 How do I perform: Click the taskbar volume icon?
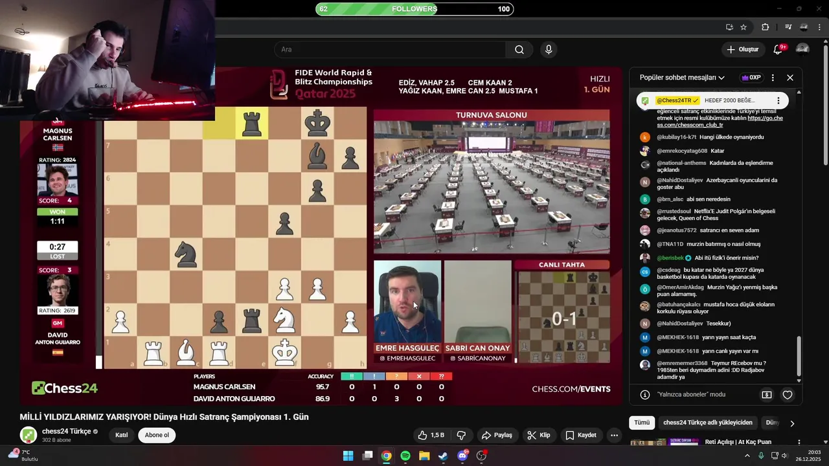pos(784,456)
